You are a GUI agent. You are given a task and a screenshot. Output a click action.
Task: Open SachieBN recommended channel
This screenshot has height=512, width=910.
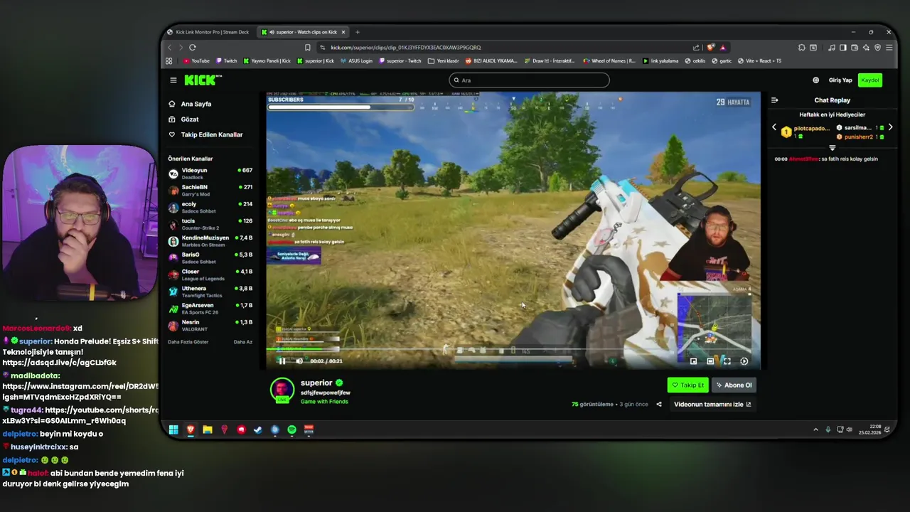[x=210, y=190]
